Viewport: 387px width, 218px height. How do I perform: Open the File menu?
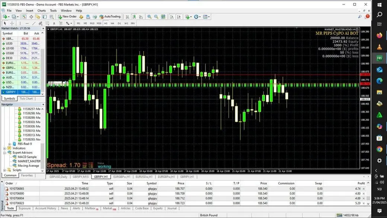(9, 11)
